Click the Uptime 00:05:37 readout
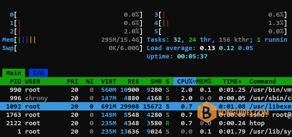This screenshot has height=137, width=292. click(177, 56)
